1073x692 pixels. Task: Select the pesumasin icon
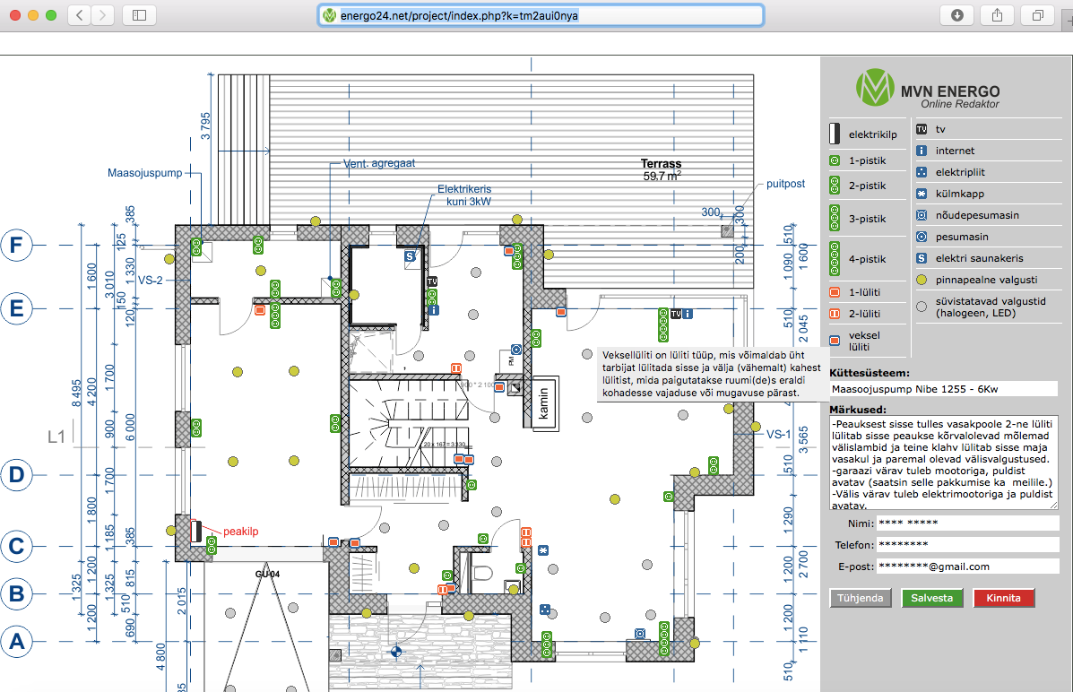click(922, 237)
